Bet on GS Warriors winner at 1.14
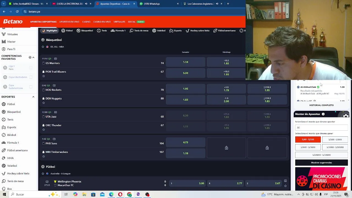The image size is (352, 198). (x=186, y=62)
